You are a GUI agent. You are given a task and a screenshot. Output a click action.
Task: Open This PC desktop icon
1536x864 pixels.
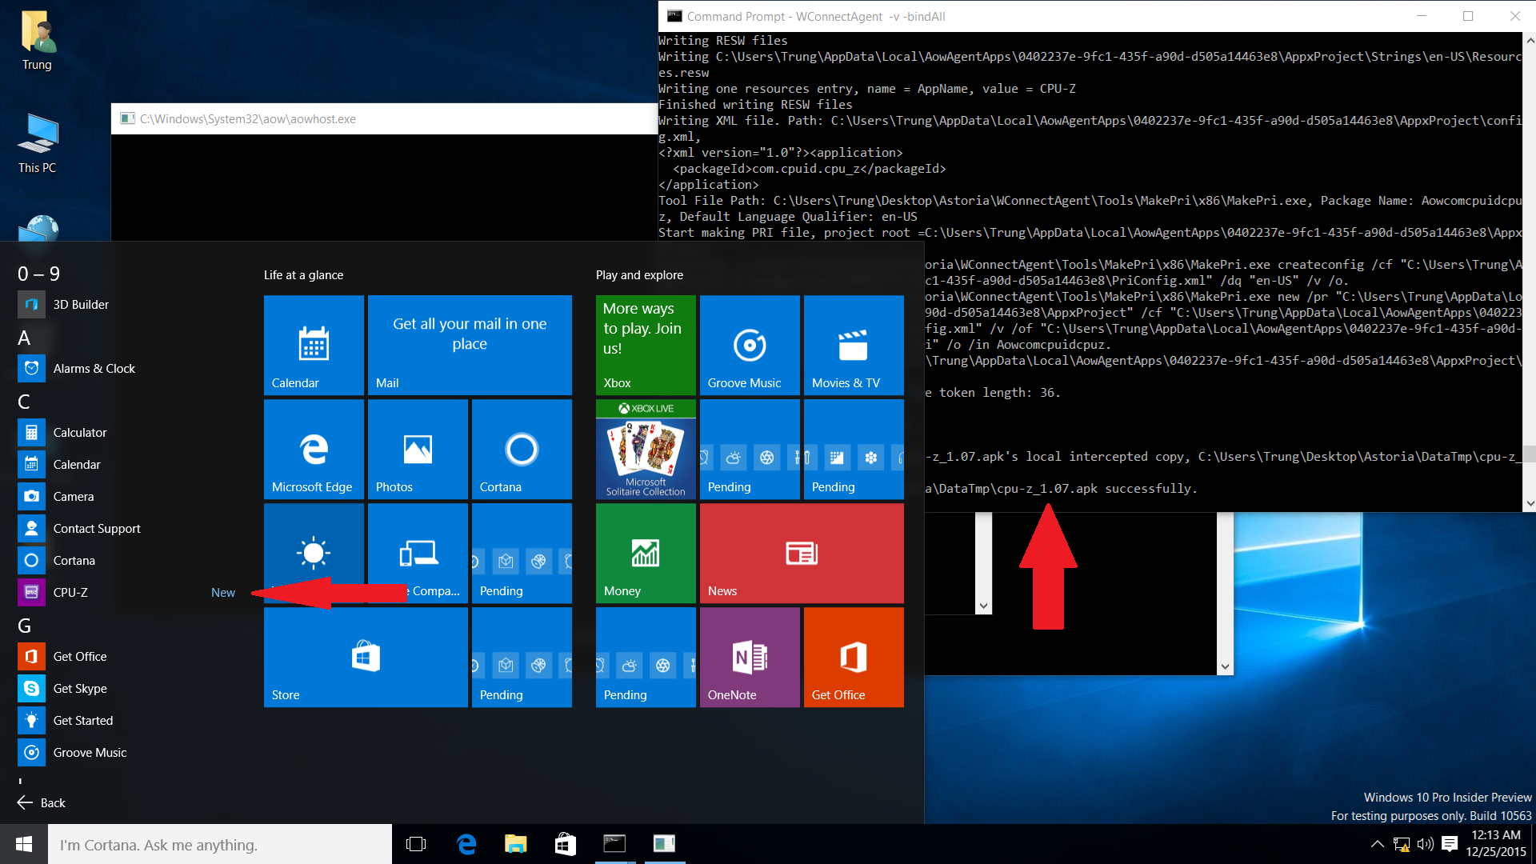click(x=37, y=144)
